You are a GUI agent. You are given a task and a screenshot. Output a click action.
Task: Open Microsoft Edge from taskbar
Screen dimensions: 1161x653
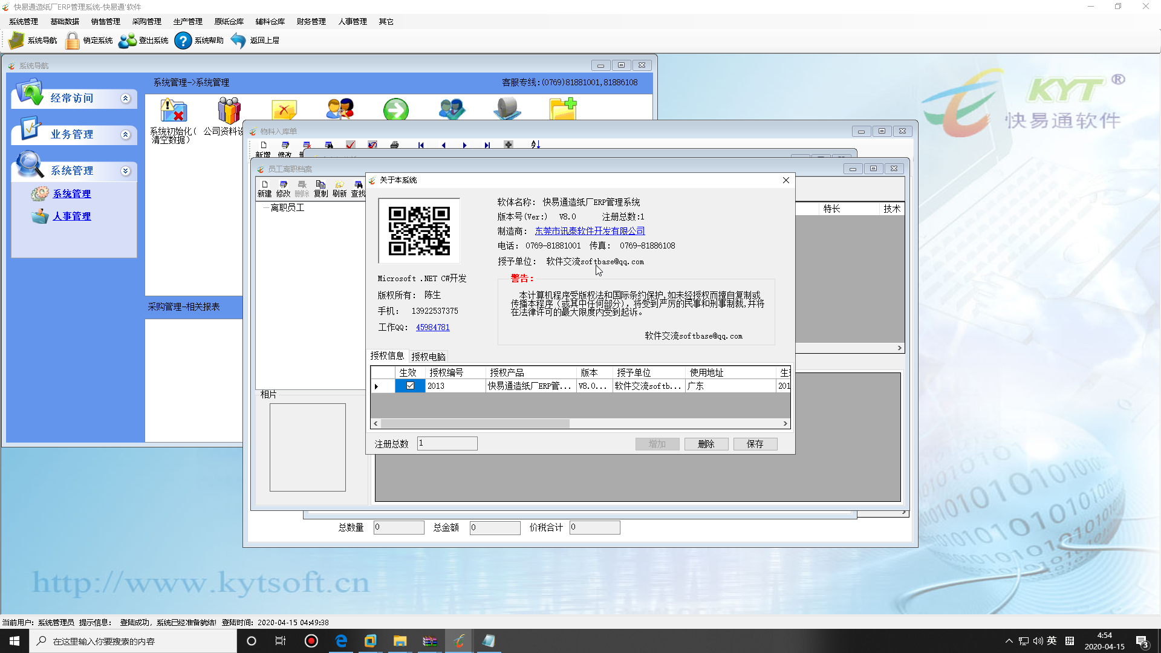click(341, 641)
